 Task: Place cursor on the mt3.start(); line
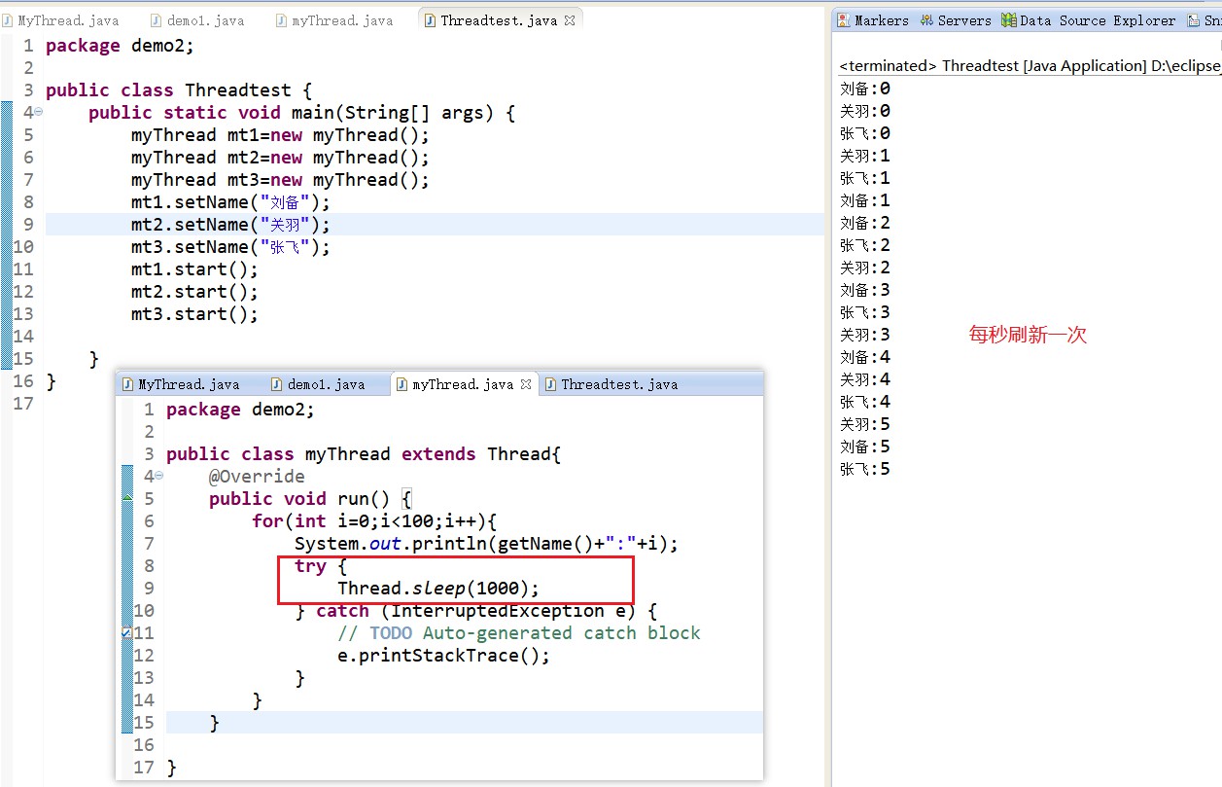(195, 314)
